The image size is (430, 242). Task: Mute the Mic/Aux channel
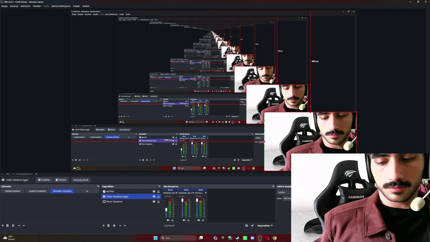tap(199, 220)
